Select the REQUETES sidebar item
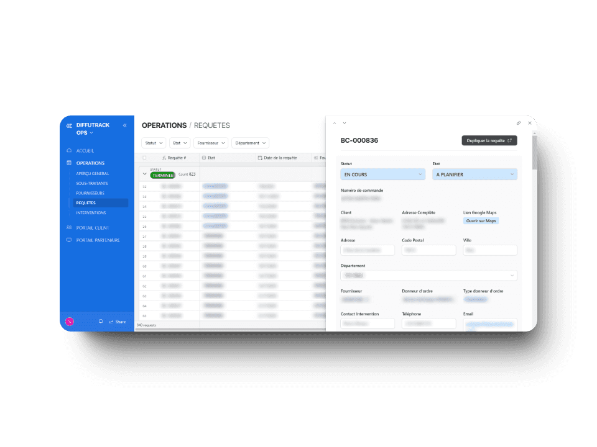The width and height of the screenshot is (597, 447). tap(101, 203)
